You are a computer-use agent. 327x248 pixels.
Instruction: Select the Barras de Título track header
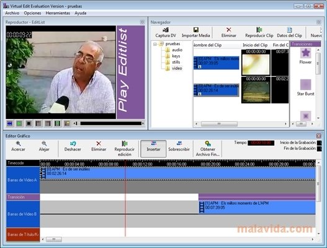23,234
